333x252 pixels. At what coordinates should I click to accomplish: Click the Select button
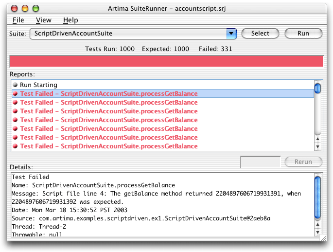pos(260,34)
